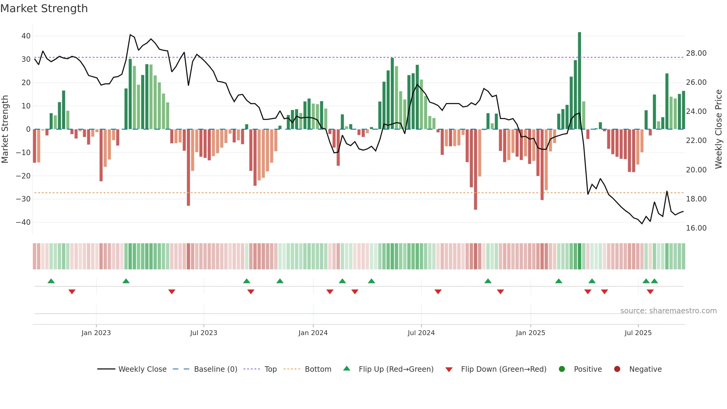This screenshot has width=727, height=409.
Task: Click the Jul 2025 date label
Action: click(x=638, y=333)
